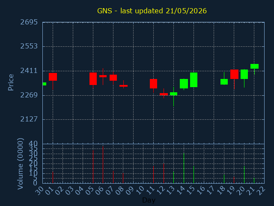
Task: Click the red candlestick for day 06
Action: [103, 76]
